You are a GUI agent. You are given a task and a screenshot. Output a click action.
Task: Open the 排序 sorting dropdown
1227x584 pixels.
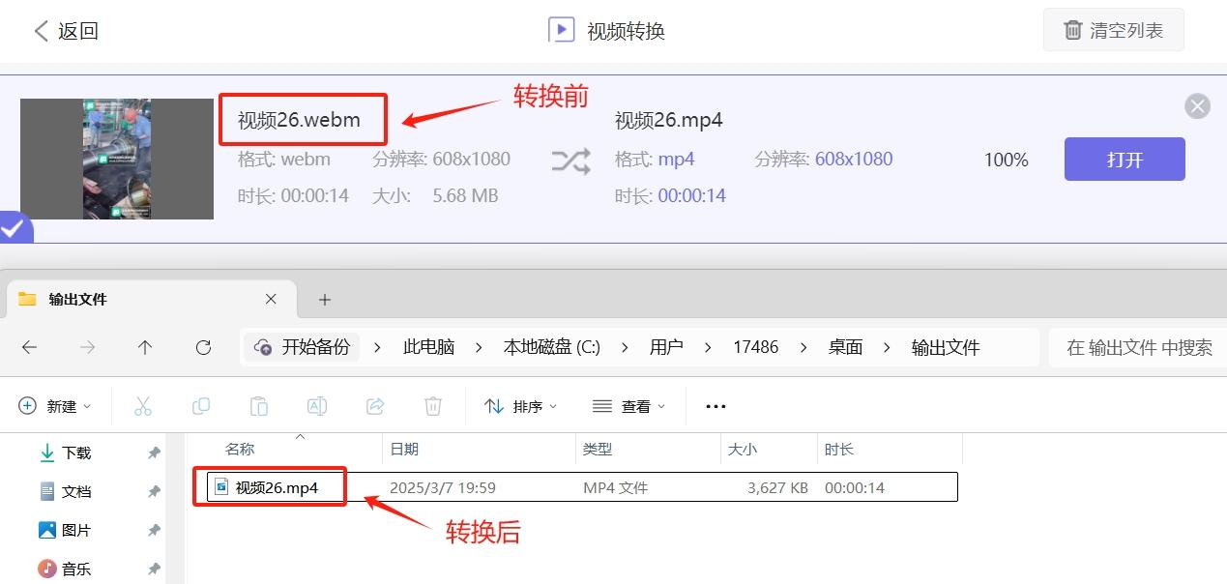(520, 405)
